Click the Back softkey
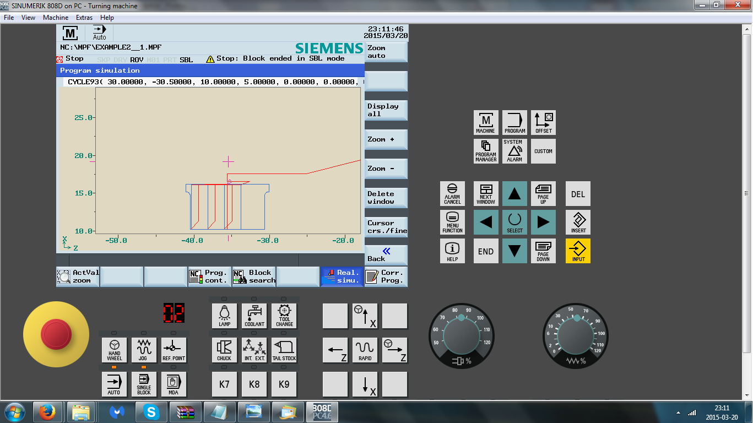 [x=386, y=255]
